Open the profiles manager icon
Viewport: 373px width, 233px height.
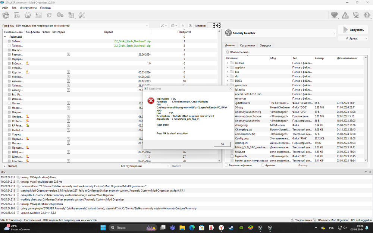(x=38, y=15)
